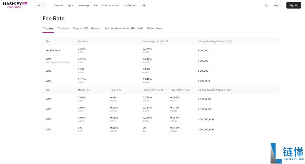Viewport: 305px width, 164px height.
Task: Click VIP5 maker HSK fee 0.047%
Action: 147,108
